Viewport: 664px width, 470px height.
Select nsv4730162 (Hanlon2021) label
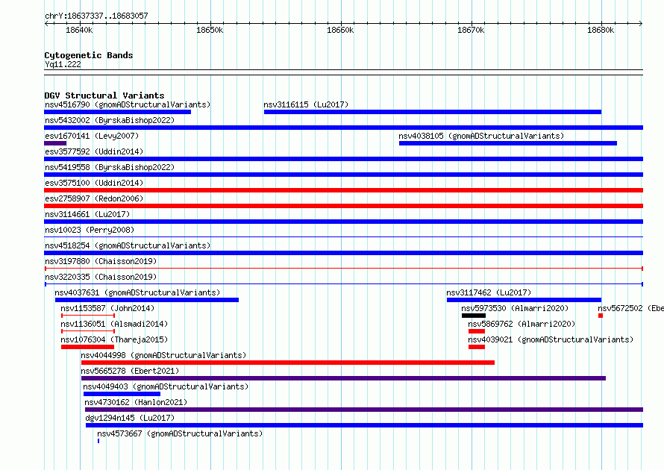coord(136,402)
